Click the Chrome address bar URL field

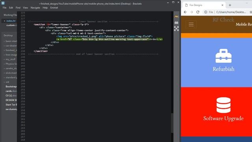tap(231, 12)
